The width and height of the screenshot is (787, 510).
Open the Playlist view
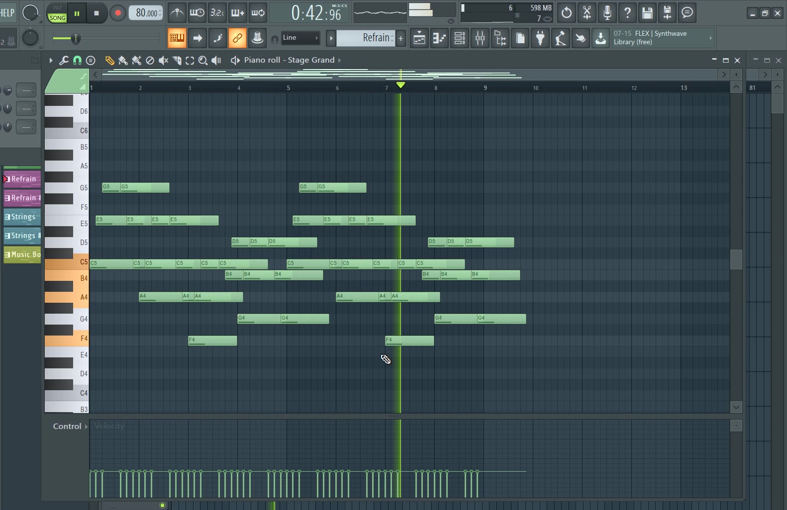pyautogui.click(x=419, y=38)
